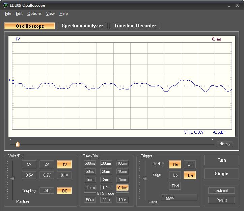Set time base to 500ms
This screenshot has width=244, height=211.
pos(90,163)
